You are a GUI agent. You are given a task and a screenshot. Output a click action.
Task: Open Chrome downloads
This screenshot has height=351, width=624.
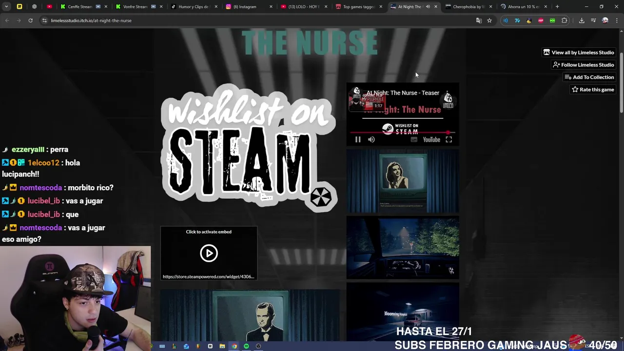(x=582, y=20)
